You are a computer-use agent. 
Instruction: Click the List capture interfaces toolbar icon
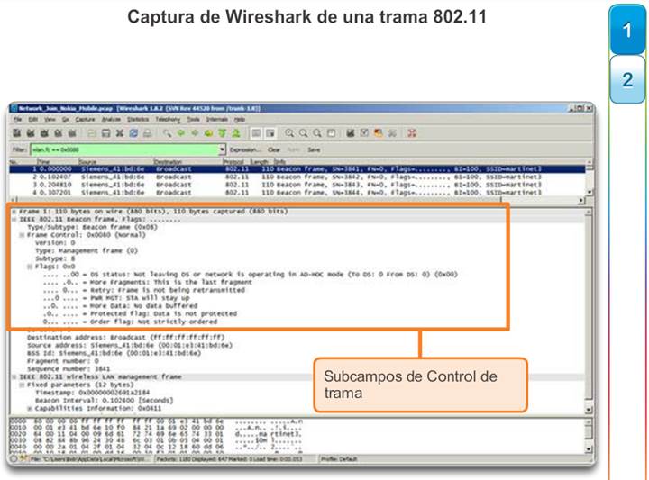coord(16,133)
